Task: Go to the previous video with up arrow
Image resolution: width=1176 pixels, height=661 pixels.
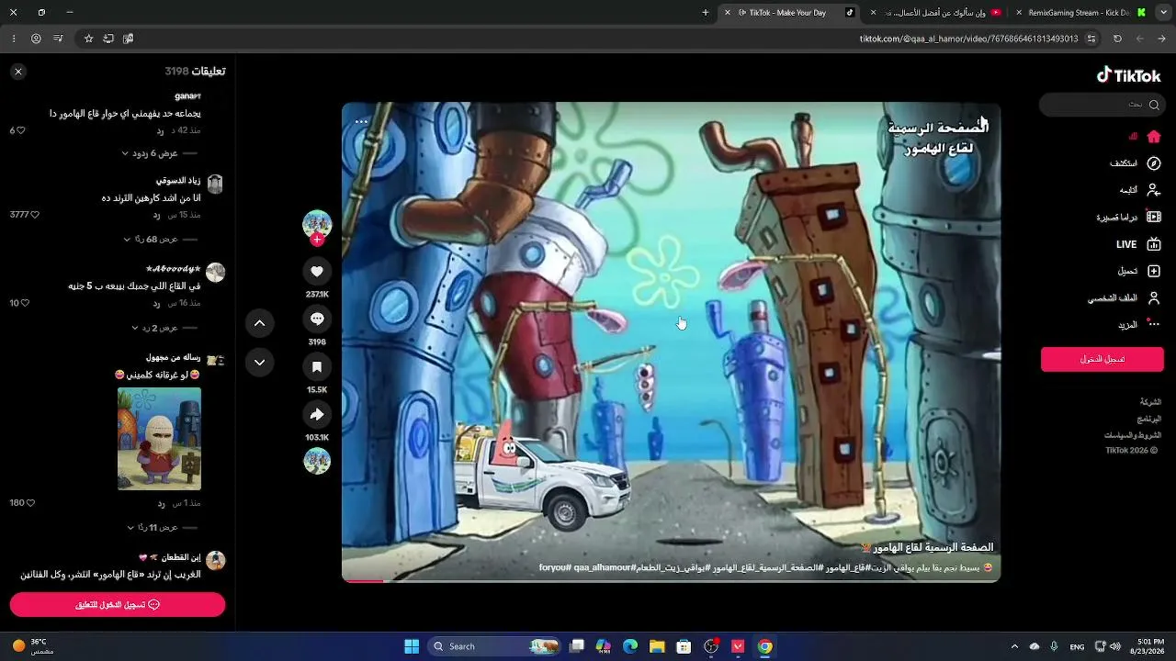Action: [259, 323]
